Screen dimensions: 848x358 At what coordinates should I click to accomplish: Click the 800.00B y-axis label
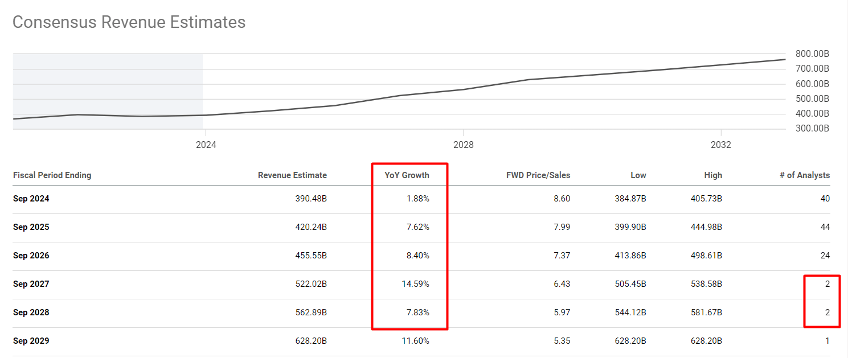coord(812,54)
